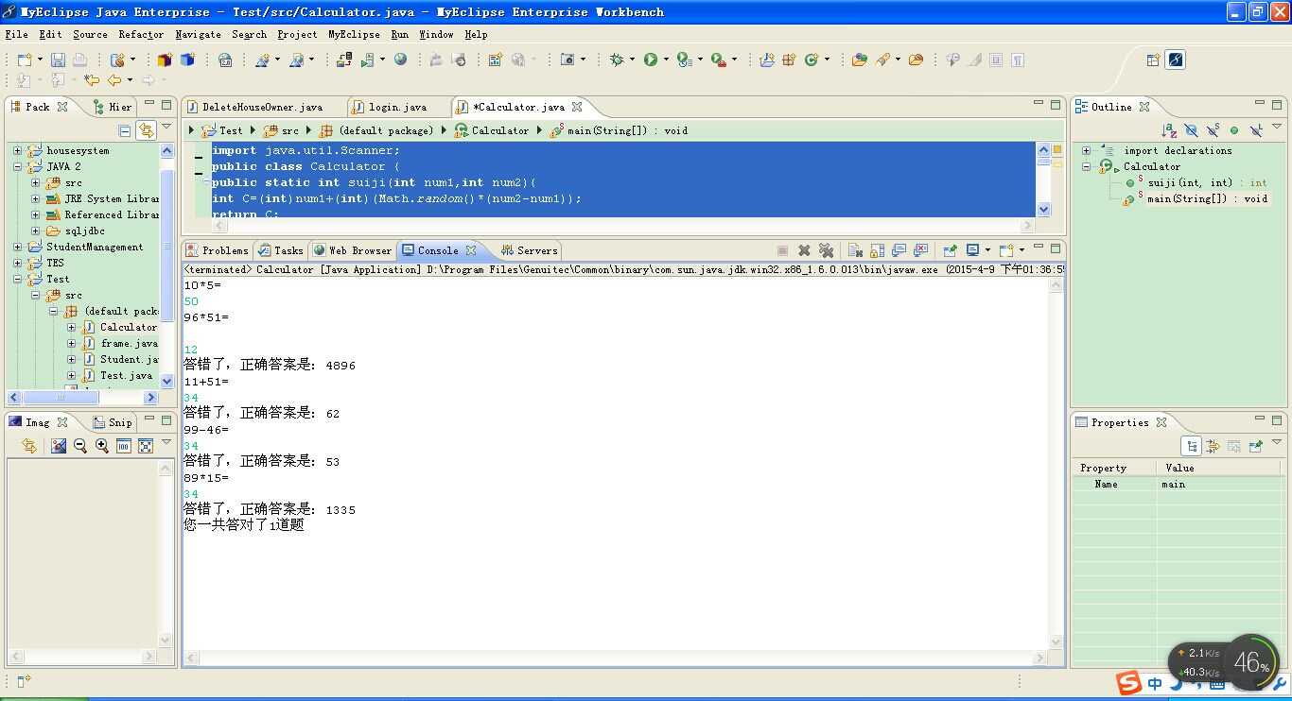
Task: Maximize the Outline panel
Action: click(1277, 104)
